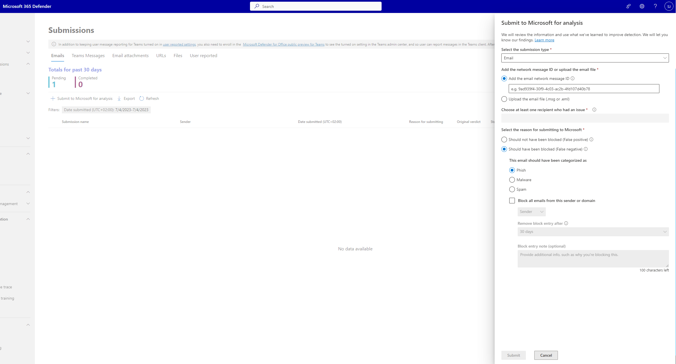
Task: Check Block all emails from this sender
Action: click(x=512, y=201)
